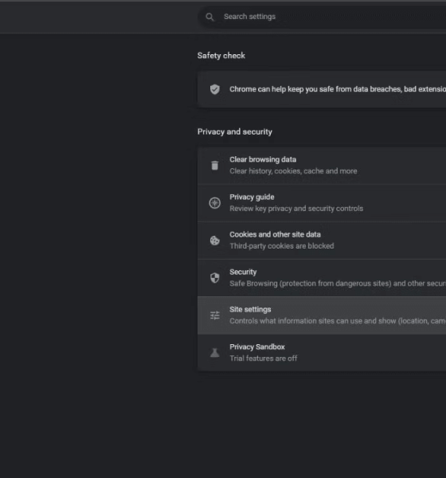446x478 pixels.
Task: Click the Privacy guide compass icon
Action: [215, 202]
